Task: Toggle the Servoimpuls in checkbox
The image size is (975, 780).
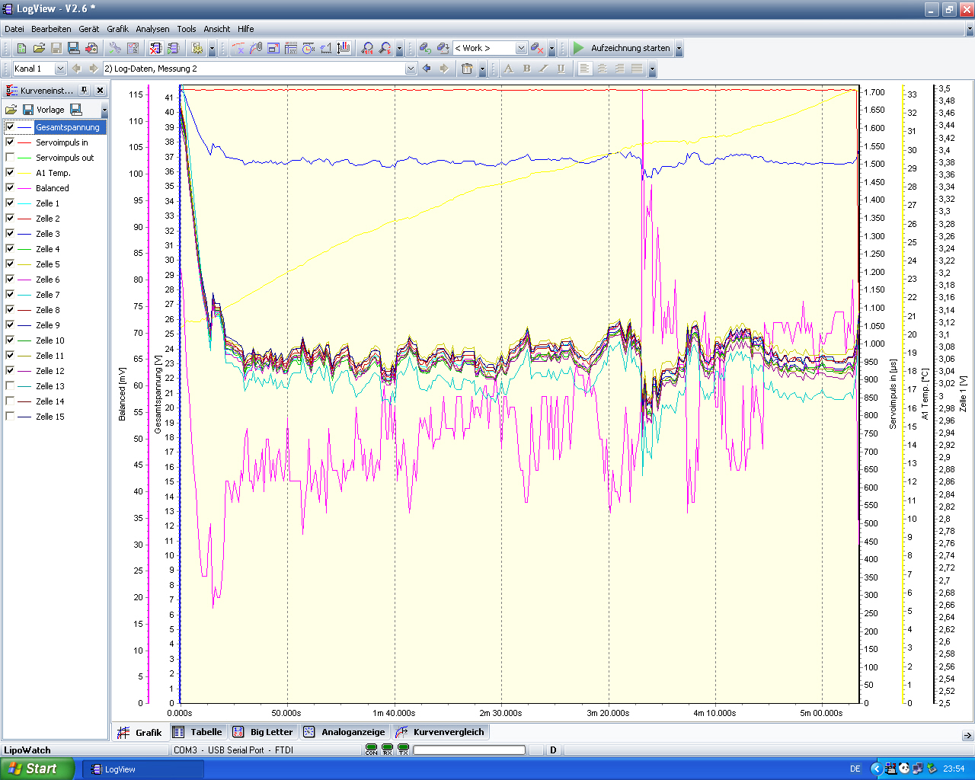Action: (10, 142)
